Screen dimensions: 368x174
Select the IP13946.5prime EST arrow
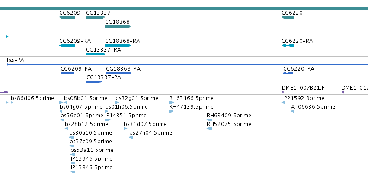pyautogui.click(x=73, y=164)
